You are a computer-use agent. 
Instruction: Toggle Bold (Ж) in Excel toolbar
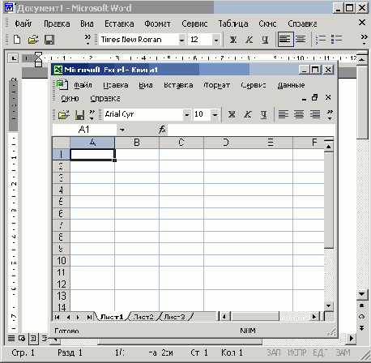(232, 114)
